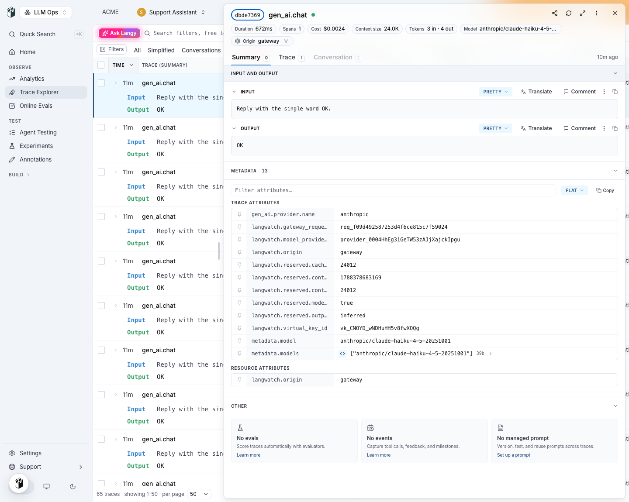
Task: Select the Simplified view tab
Action: pos(161,50)
